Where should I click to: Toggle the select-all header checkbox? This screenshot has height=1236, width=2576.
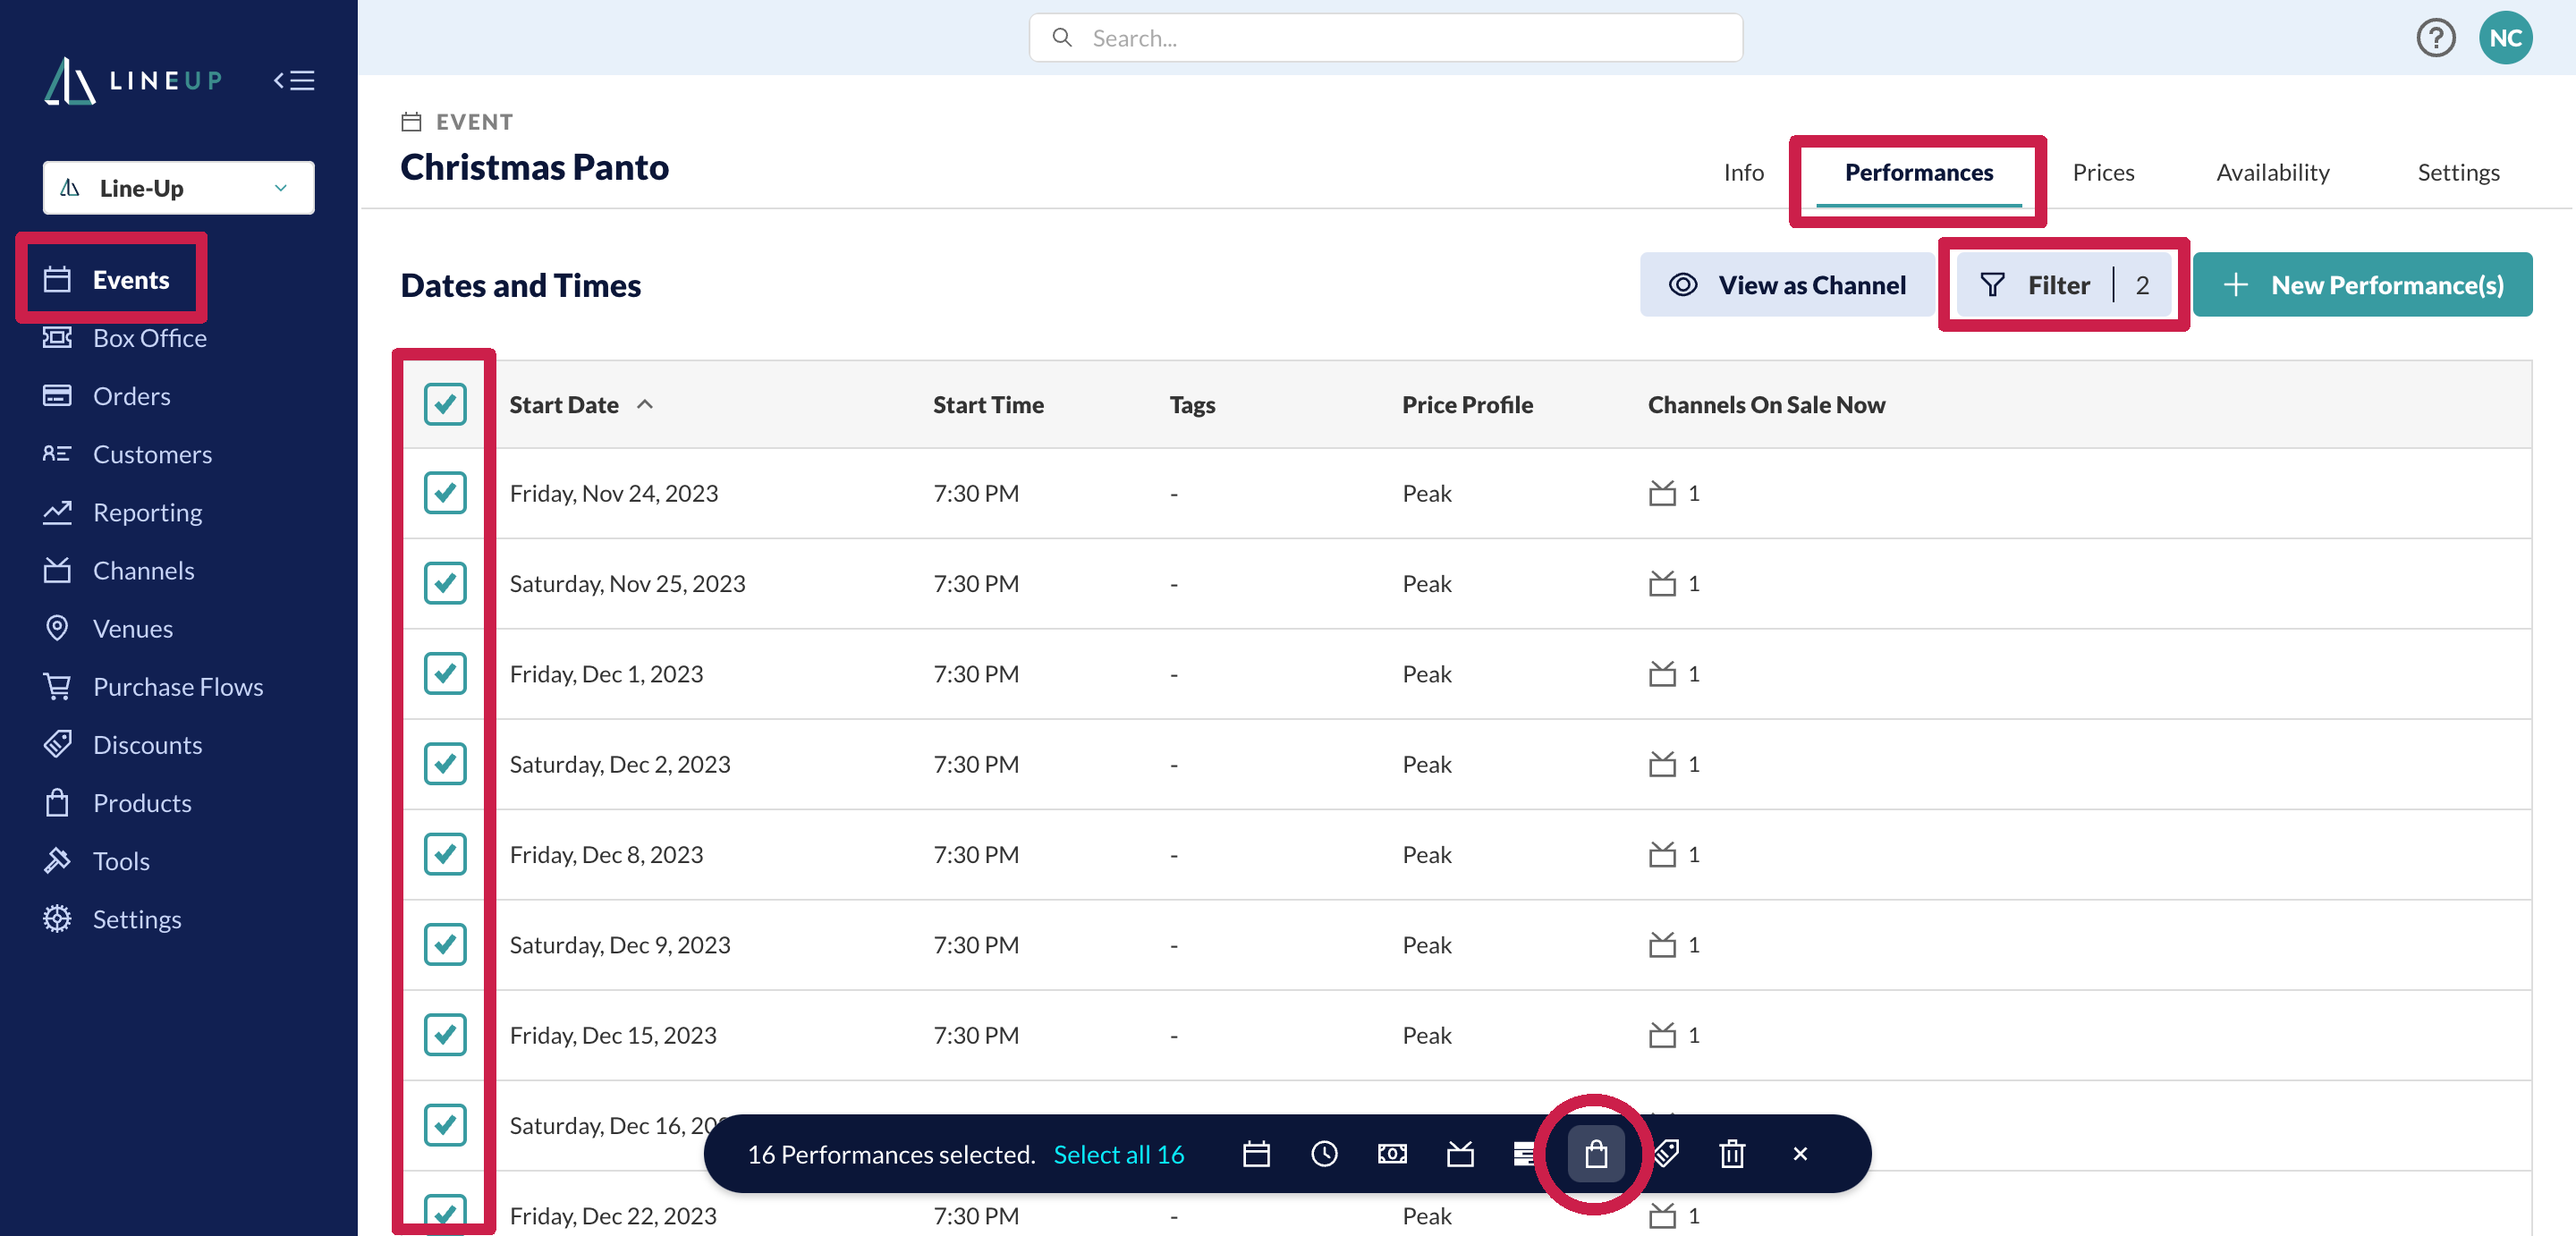click(x=445, y=404)
